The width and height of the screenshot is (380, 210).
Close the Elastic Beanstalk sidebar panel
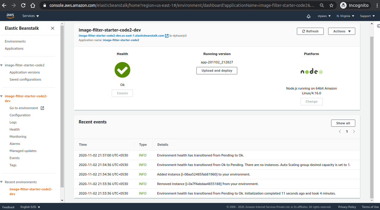[x=52, y=28]
